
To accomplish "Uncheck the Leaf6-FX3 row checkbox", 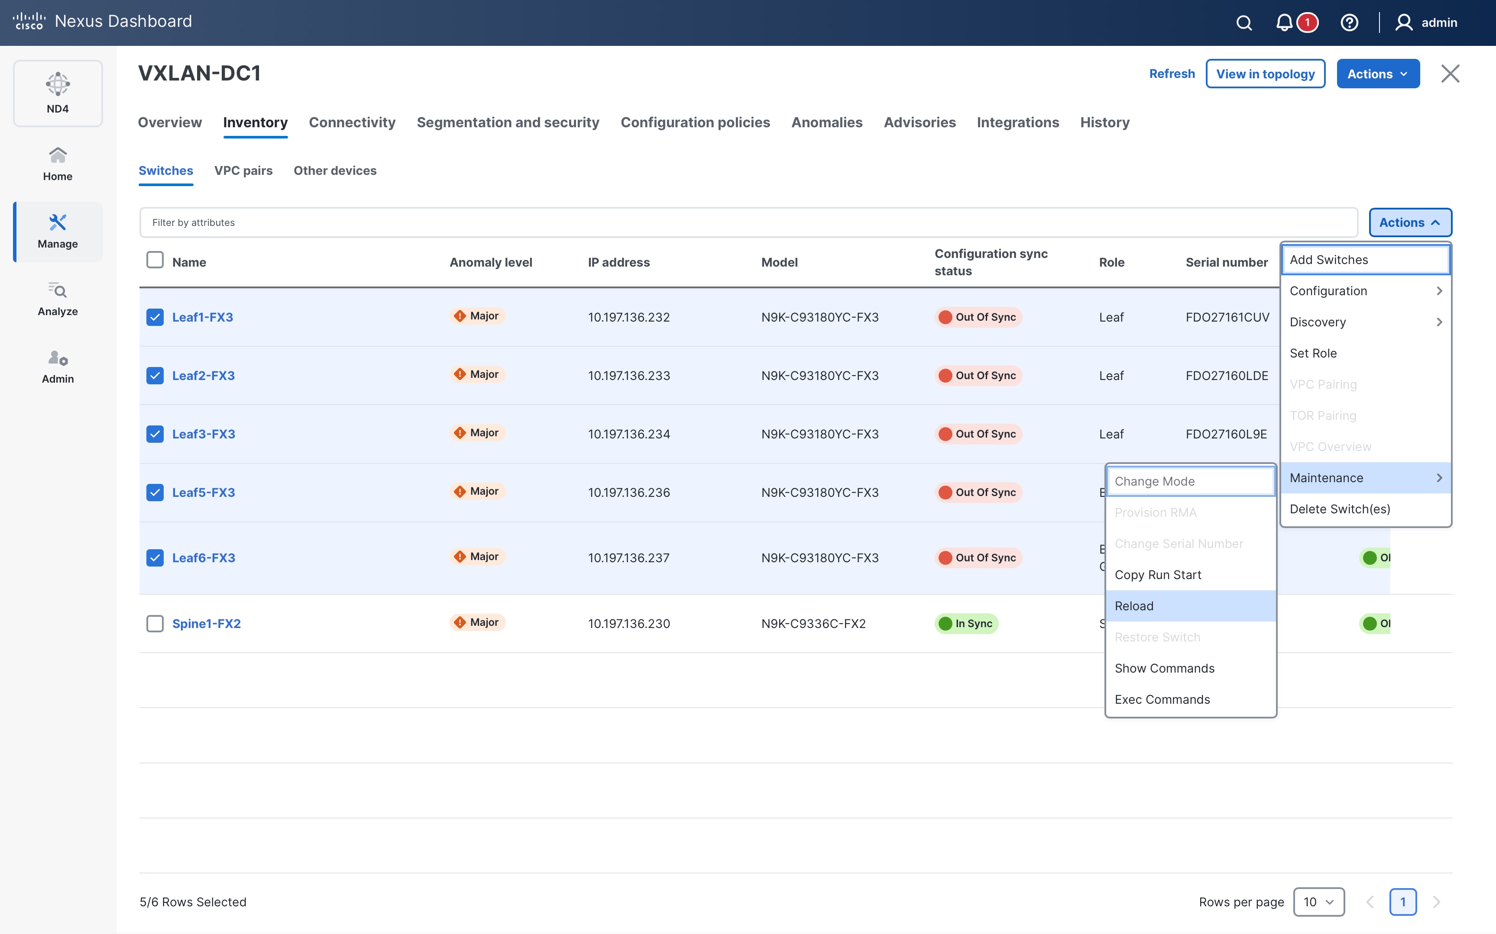I will (155, 558).
